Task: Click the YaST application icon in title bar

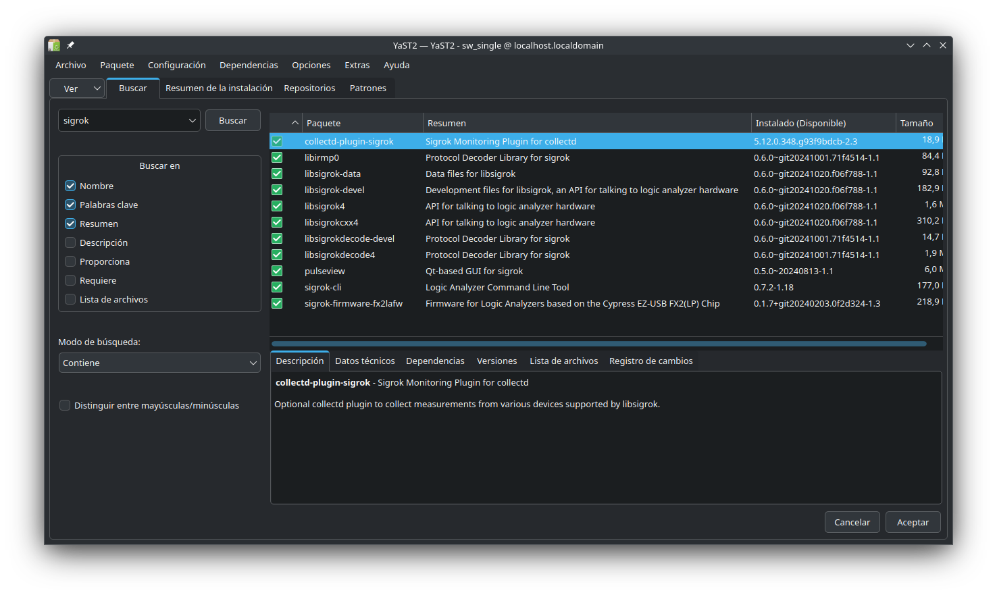Action: pos(54,45)
